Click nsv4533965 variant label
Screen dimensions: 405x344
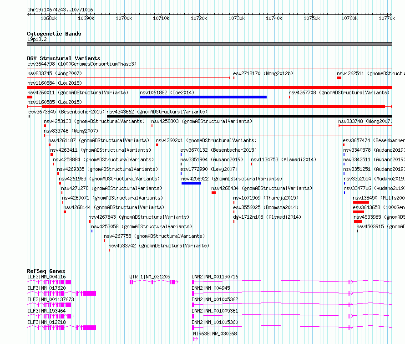click(x=379, y=217)
